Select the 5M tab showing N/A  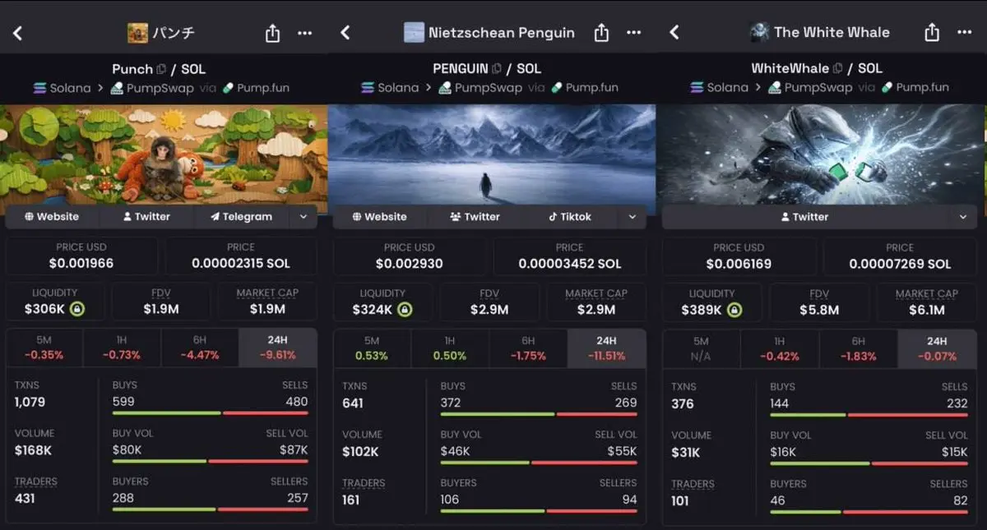[701, 349]
